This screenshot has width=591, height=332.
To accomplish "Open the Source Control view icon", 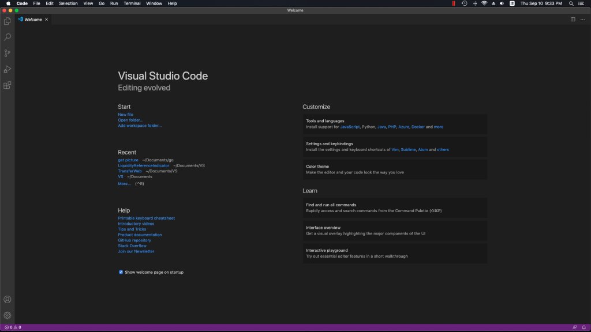I will pos(8,53).
